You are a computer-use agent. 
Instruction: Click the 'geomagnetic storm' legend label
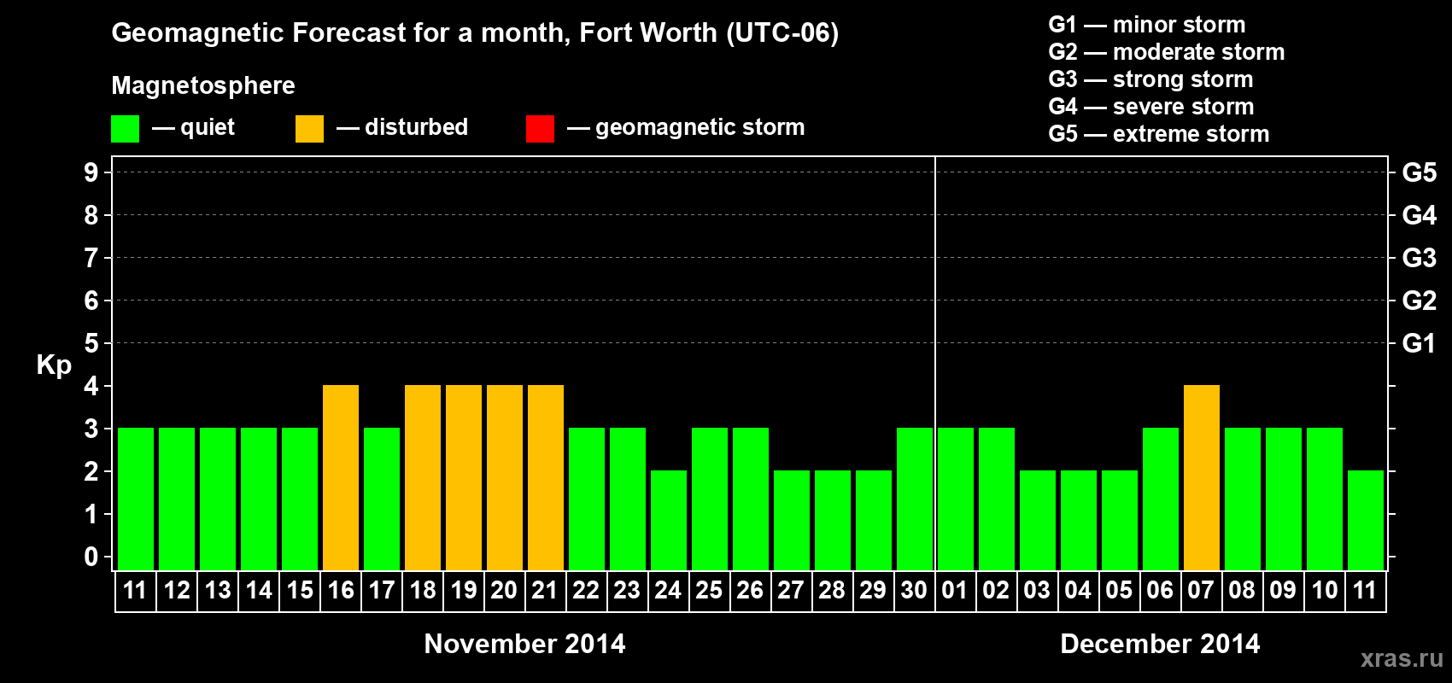coord(700,127)
